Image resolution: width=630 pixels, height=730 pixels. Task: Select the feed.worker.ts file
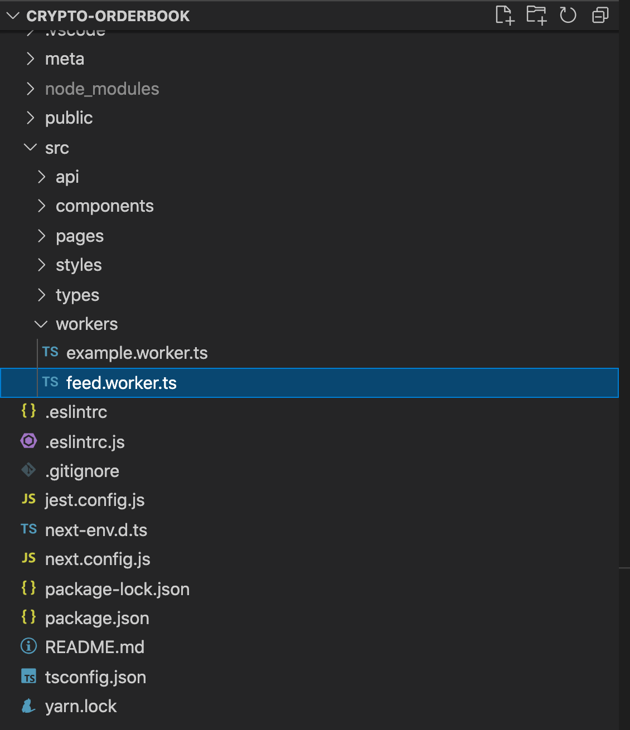point(309,383)
